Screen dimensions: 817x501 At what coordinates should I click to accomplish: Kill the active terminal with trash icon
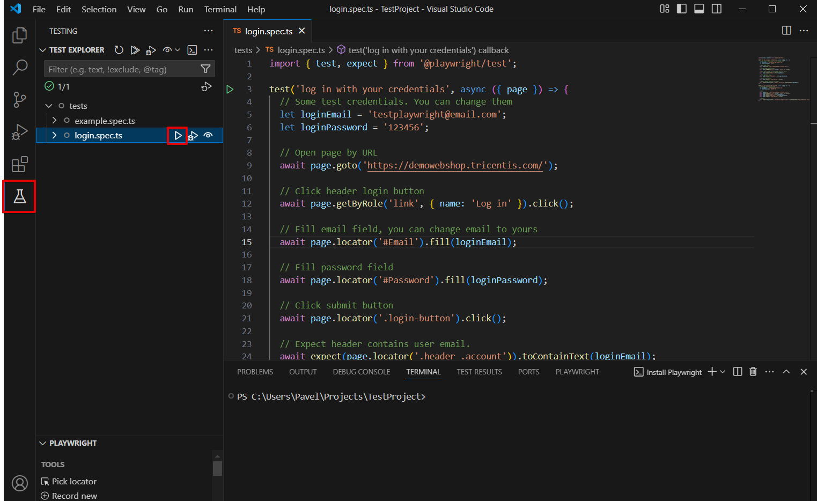click(753, 371)
